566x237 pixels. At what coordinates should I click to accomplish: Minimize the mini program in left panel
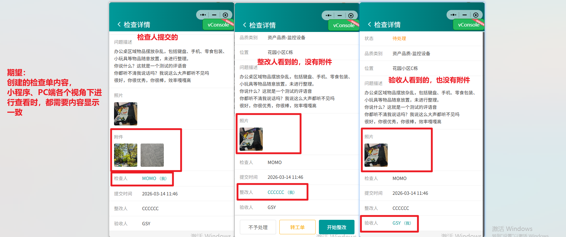[x=214, y=15]
